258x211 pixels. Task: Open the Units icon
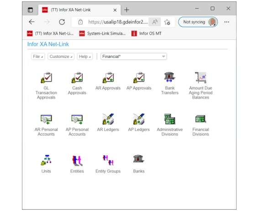tap(46, 160)
